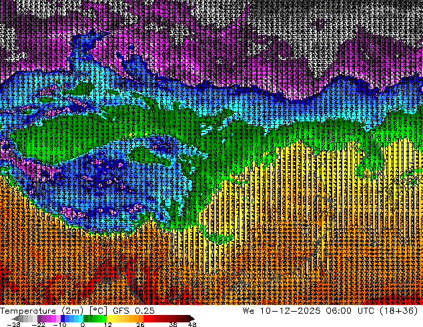
Task: Click the '26' scale label
Action: [140, 324]
